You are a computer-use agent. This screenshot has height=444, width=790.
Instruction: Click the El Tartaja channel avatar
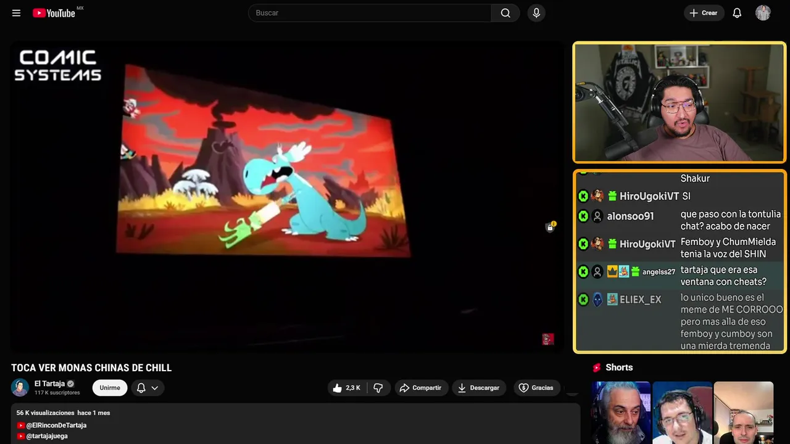coord(20,387)
